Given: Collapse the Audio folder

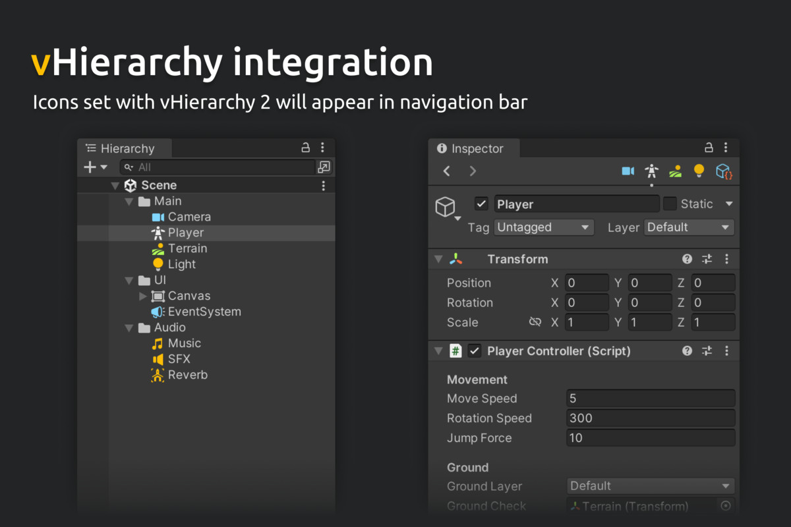Looking at the screenshot, I should pos(129,328).
